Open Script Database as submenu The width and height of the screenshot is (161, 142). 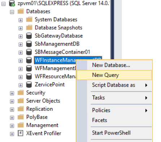(114, 85)
